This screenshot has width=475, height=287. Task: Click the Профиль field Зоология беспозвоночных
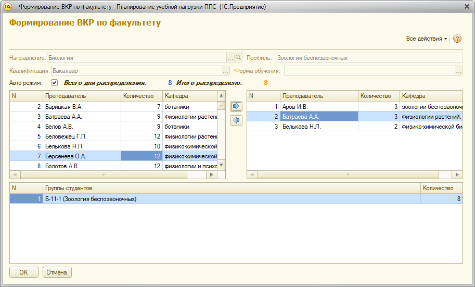pos(369,57)
